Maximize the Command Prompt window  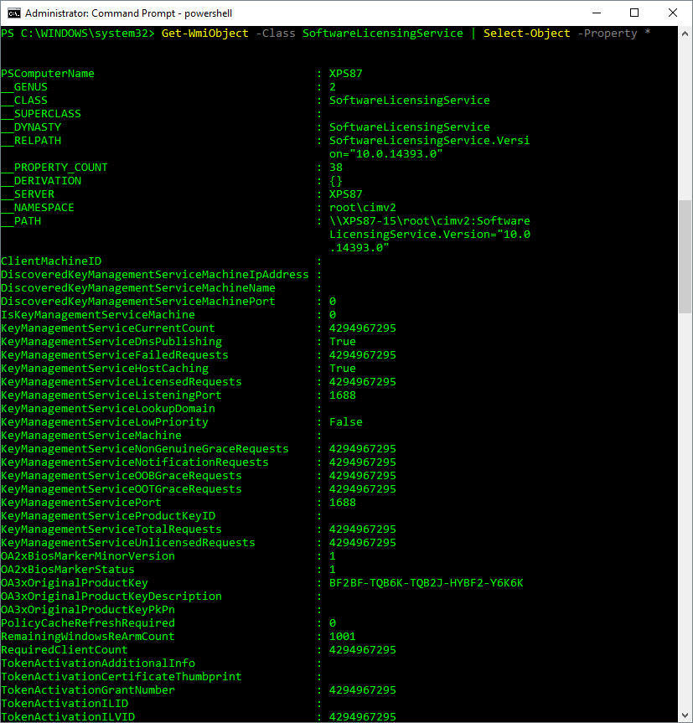pyautogui.click(x=634, y=13)
